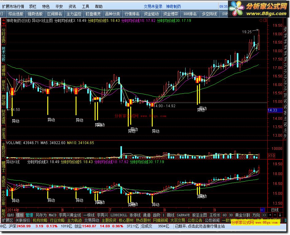
Task: Select the 画线 indicator
Action: click(170, 215)
